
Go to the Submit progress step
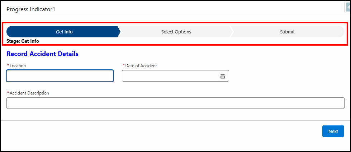[288, 32]
